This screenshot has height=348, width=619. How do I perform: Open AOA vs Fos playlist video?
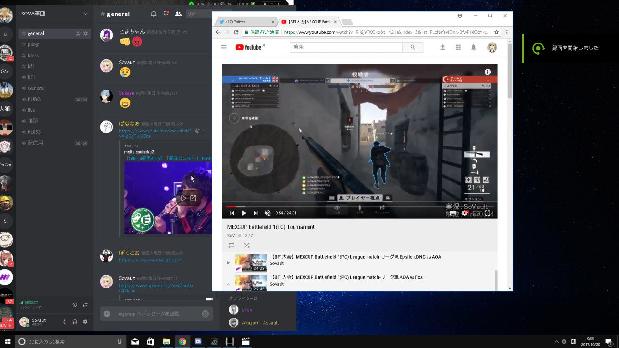coord(359,283)
